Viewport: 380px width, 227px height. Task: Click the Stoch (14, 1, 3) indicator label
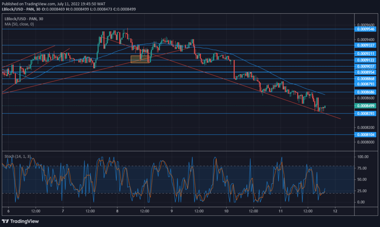click(17, 156)
